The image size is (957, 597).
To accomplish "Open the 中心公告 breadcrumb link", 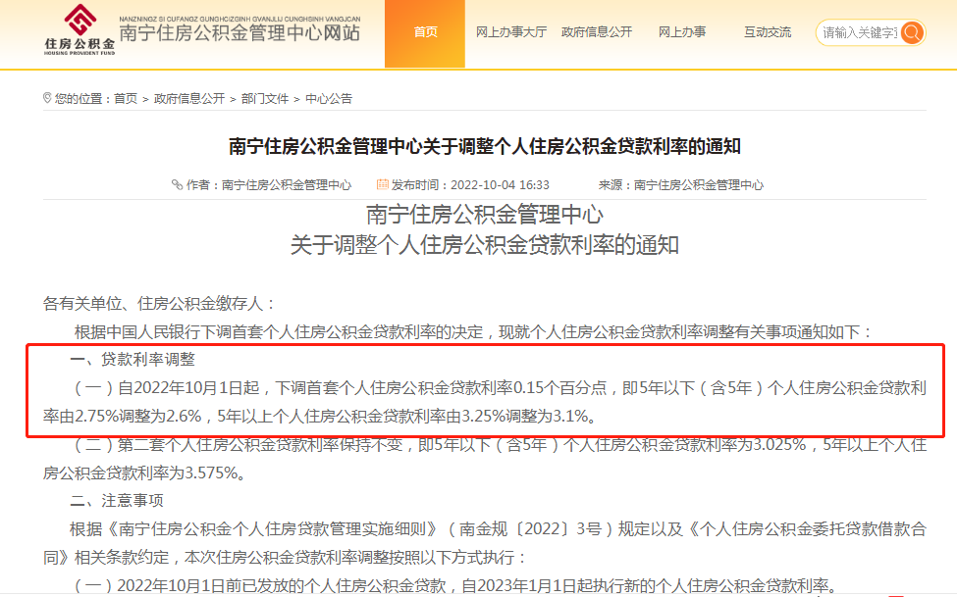I will tap(329, 99).
